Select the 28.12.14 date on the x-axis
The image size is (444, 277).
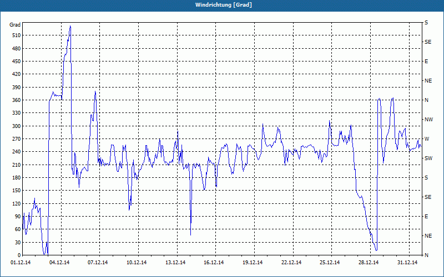pos(369,263)
